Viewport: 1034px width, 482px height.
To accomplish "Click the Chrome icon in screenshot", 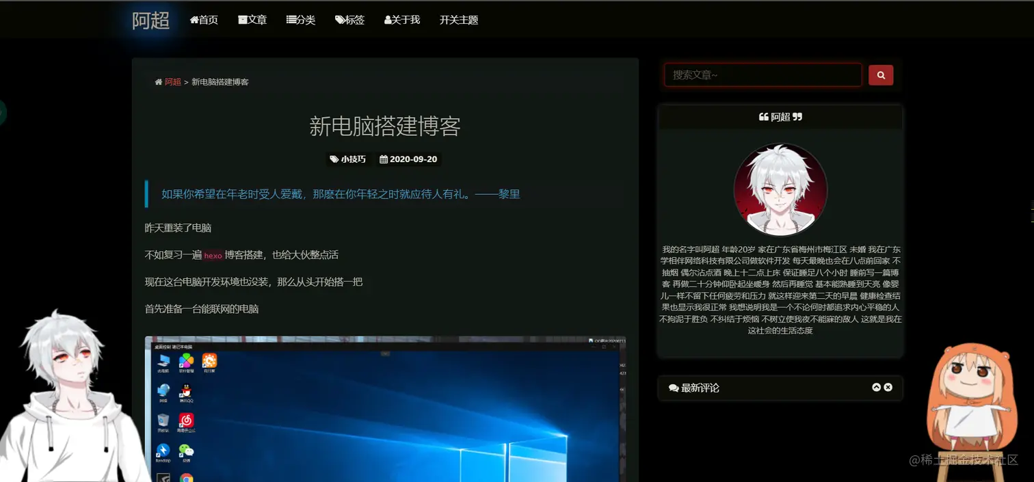I will 186,478.
